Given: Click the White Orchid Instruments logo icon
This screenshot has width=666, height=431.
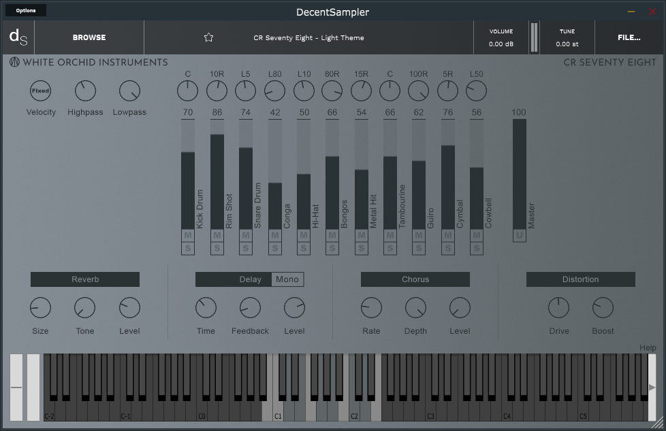Looking at the screenshot, I should point(14,63).
